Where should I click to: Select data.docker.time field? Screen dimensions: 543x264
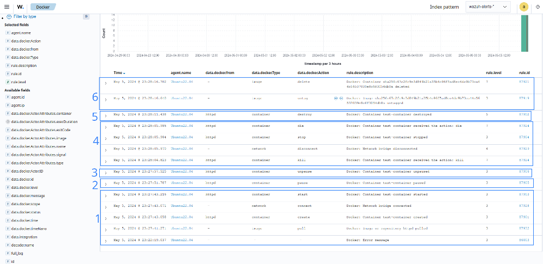tap(25, 220)
